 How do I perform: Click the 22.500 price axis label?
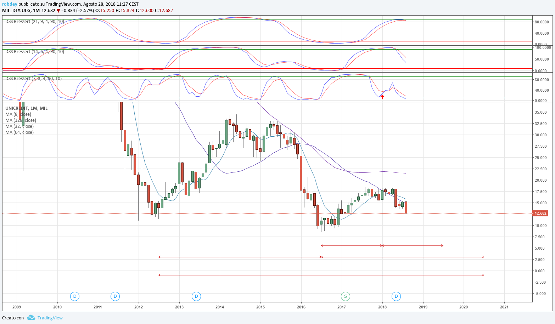(x=540, y=169)
